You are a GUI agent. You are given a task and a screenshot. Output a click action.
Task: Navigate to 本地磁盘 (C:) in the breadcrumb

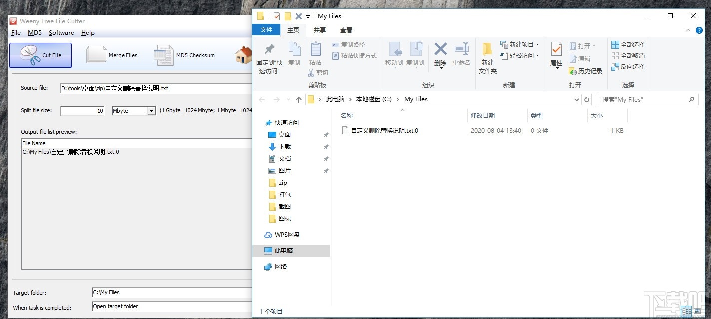[x=373, y=99]
